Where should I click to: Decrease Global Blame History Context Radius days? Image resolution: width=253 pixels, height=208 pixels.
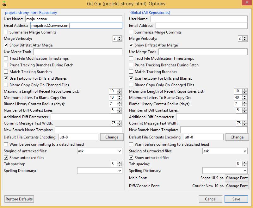(x=244, y=105)
